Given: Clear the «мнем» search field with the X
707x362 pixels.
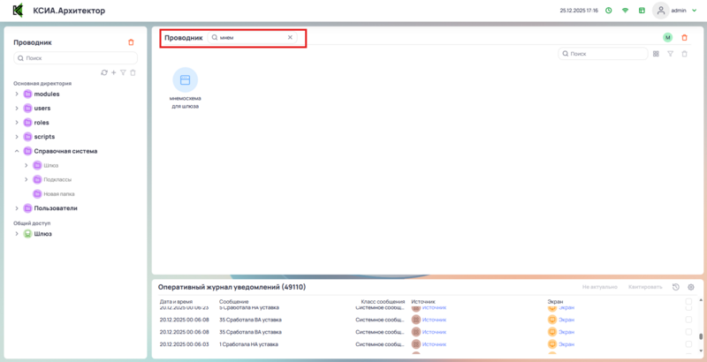Looking at the screenshot, I should 290,38.
